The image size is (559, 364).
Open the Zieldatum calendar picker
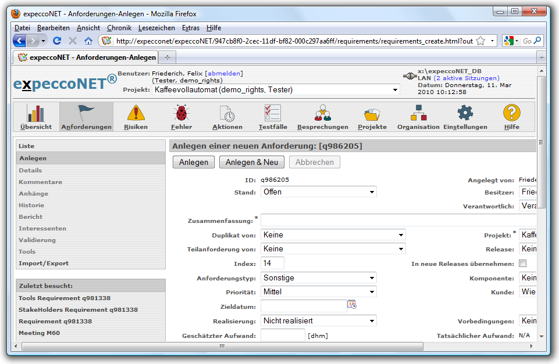click(x=352, y=304)
